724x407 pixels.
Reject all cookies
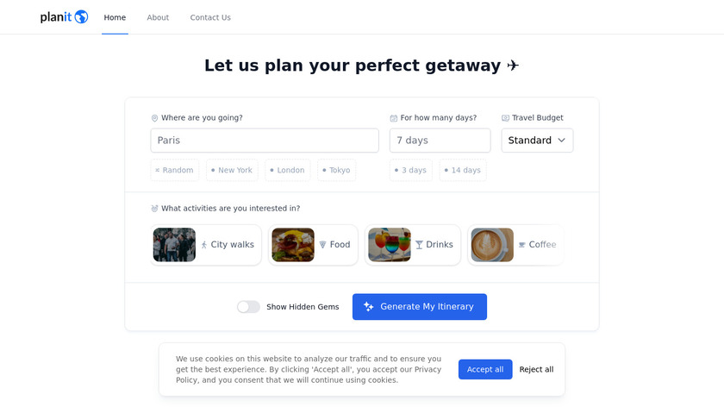tap(536, 369)
